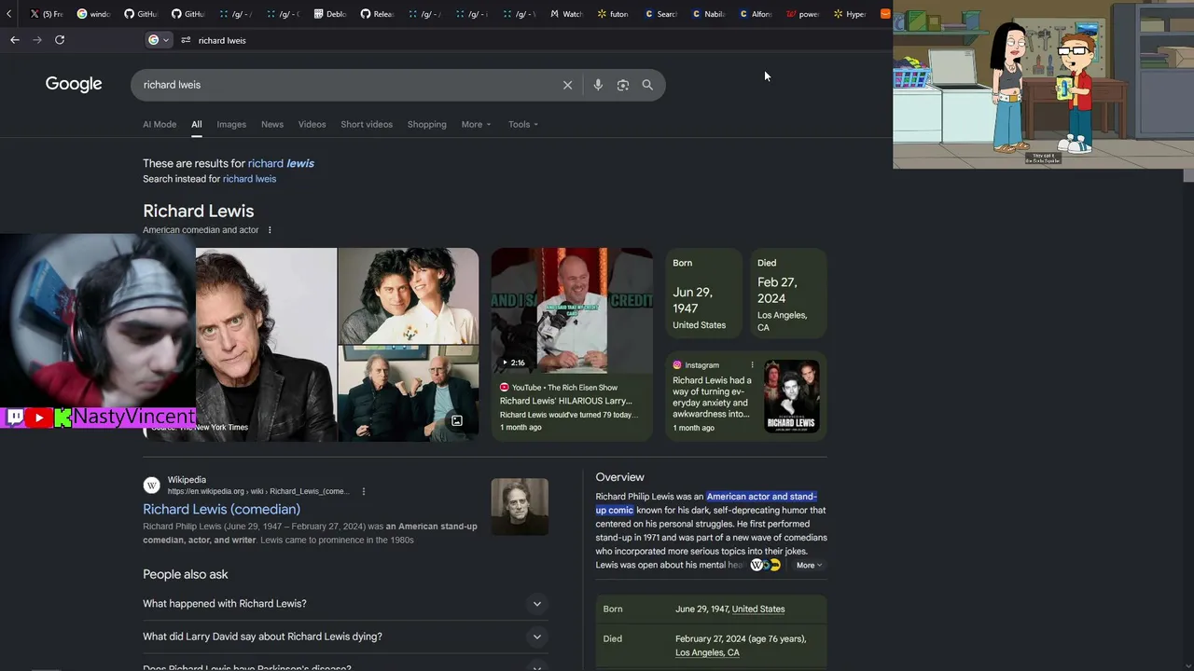Open the site settings icon beside the URL
Image resolution: width=1194 pixels, height=671 pixels.
point(186,40)
